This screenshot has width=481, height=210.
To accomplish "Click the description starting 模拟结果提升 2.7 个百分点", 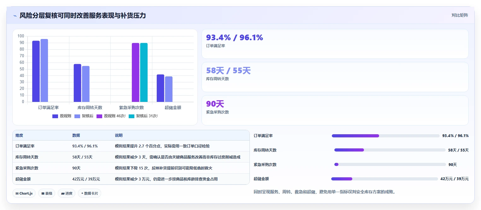I will pyautogui.click(x=162, y=146).
